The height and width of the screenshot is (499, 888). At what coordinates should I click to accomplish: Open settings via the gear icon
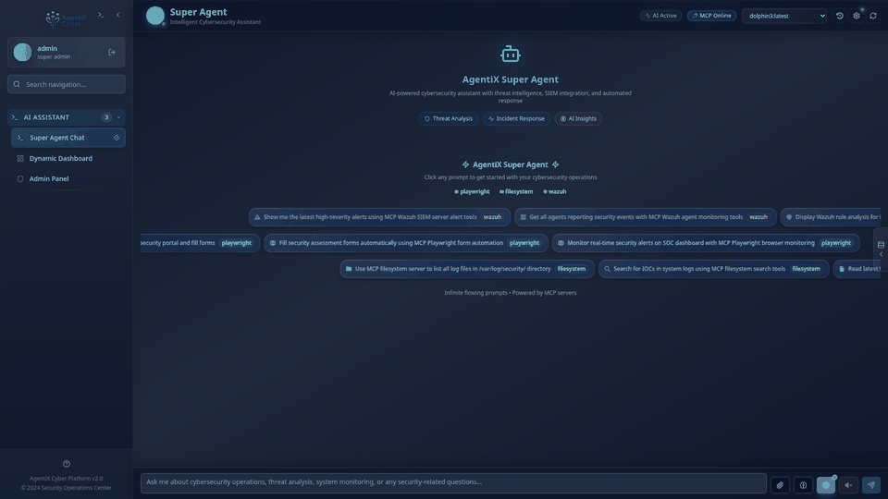coord(857,16)
